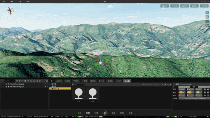The image size is (210, 118).
Task: Select the green axis gizmo handle
Action: (x=96, y=65)
